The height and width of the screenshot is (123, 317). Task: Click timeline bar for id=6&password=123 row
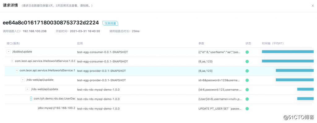295,80
